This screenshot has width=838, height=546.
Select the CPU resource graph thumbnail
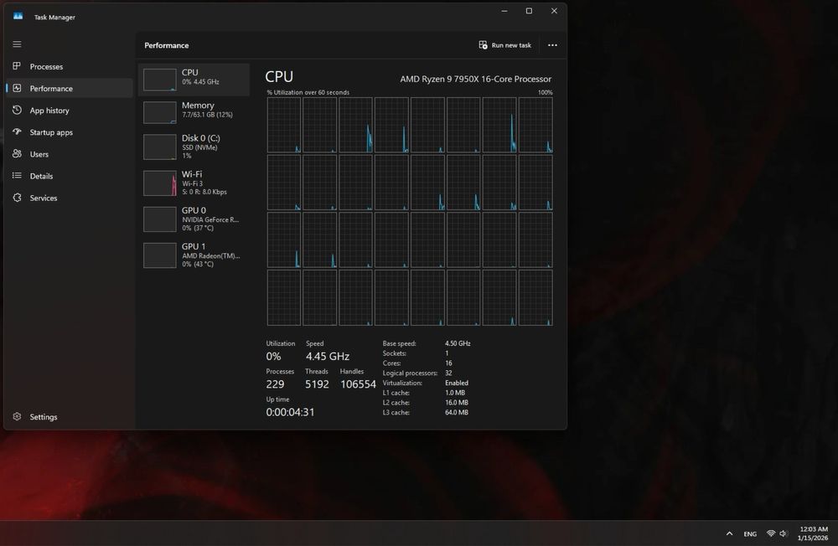[160, 80]
